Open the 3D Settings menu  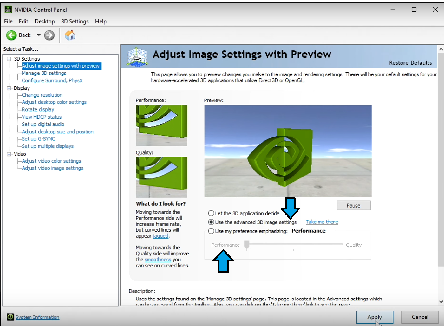75,21
